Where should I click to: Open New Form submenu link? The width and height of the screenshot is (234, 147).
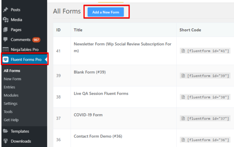coord(12,79)
